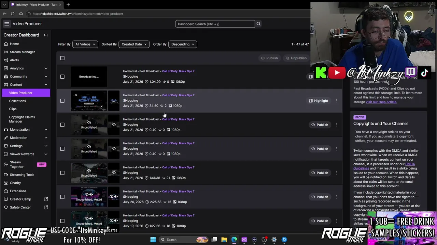The width and height of the screenshot is (437, 245).
Task: Check the box for the 2:25:58 video
Action: (62, 197)
